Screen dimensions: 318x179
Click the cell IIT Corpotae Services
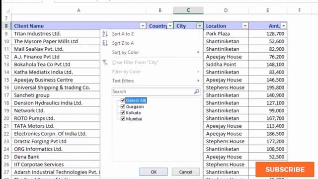(56, 165)
